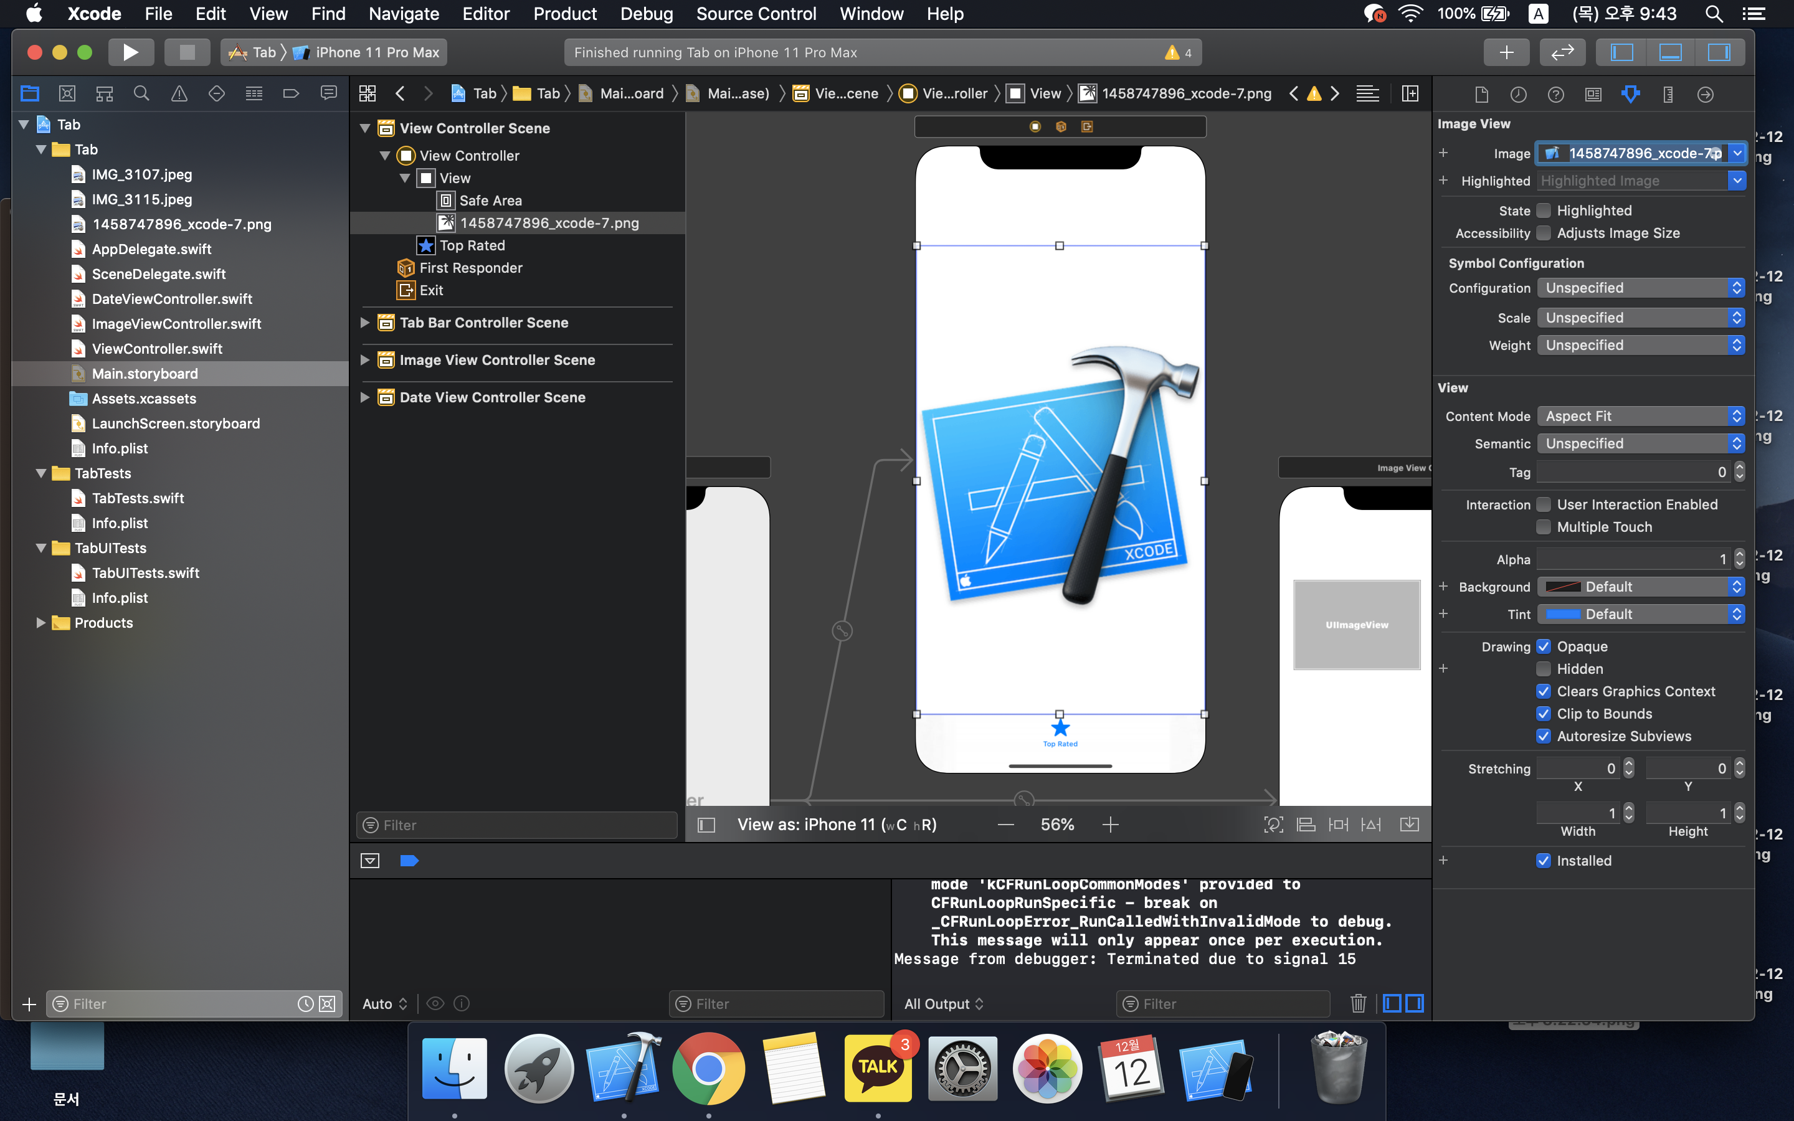Expand the Tab Bar Controller Scene

pos(365,323)
